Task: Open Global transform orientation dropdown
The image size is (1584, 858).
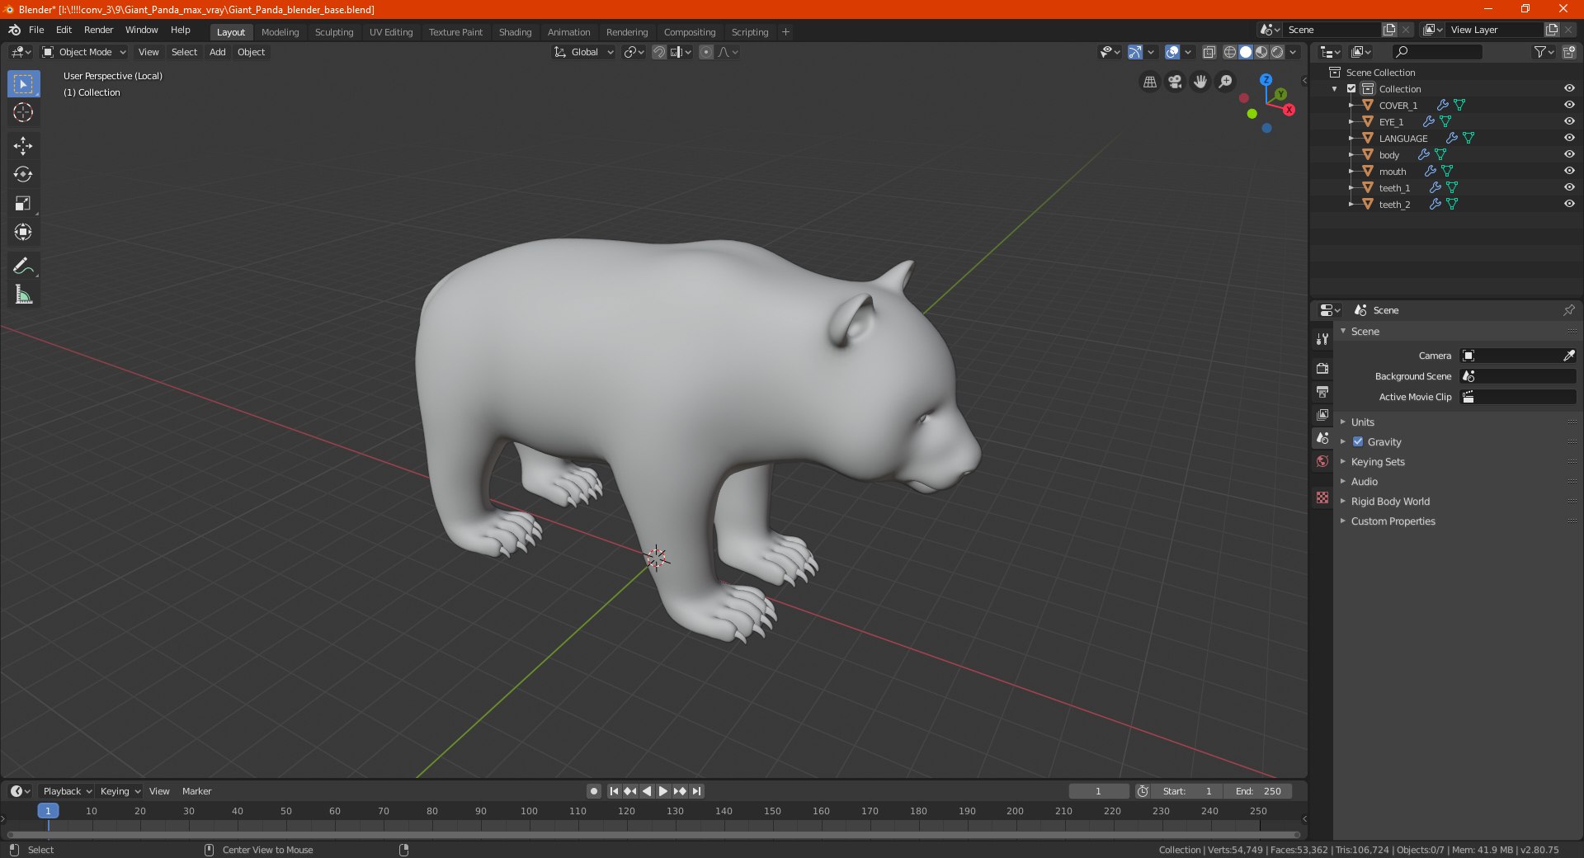Action: [583, 52]
